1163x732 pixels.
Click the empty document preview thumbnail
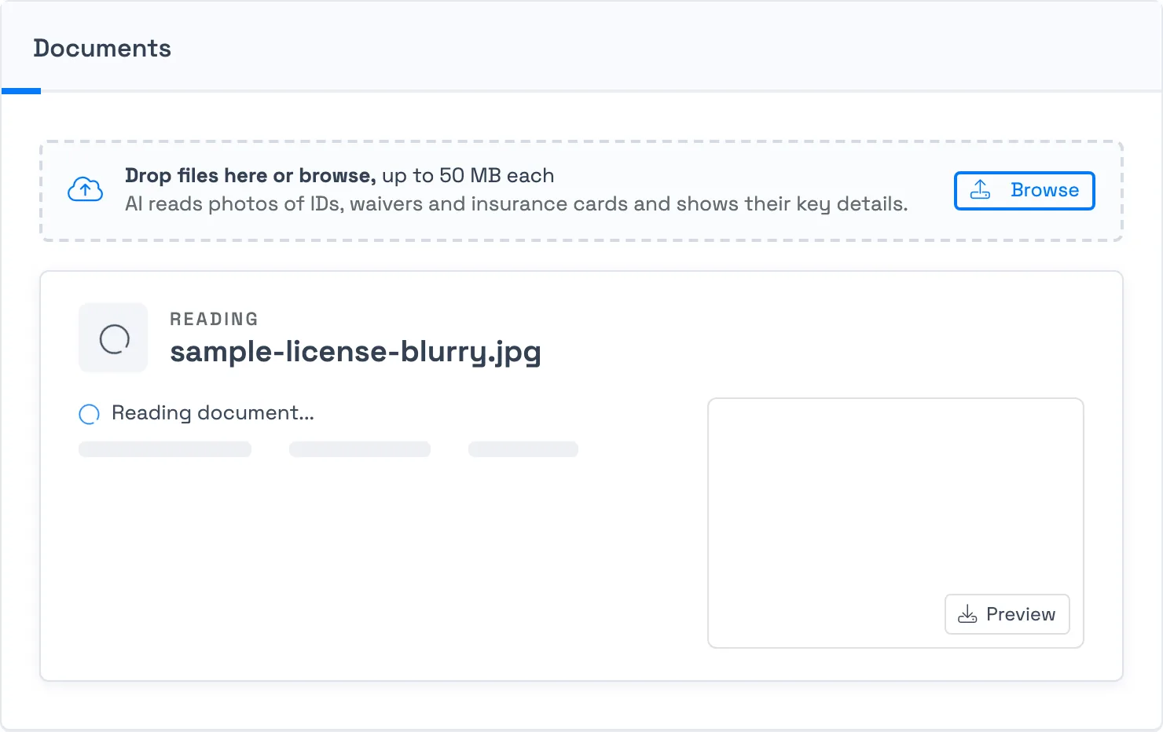[x=896, y=523]
